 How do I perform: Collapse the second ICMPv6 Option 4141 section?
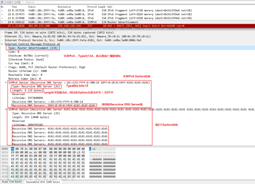[x=6, y=109]
